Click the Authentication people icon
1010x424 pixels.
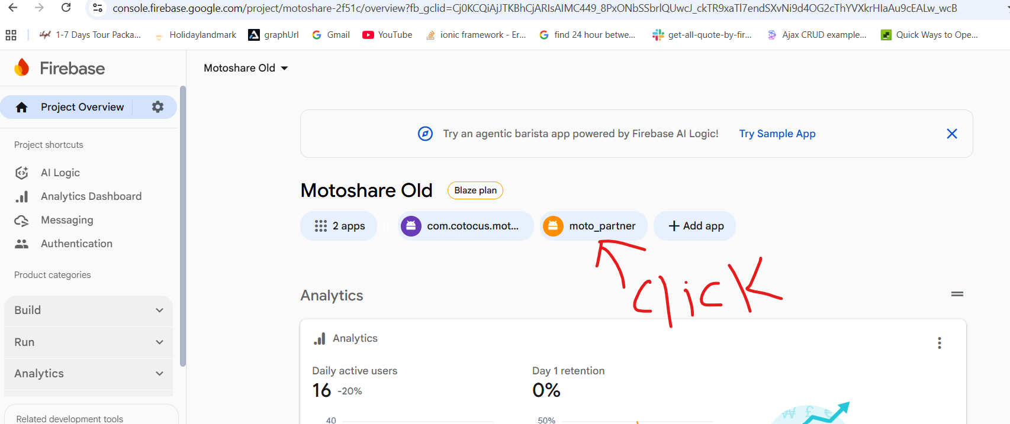pos(22,244)
